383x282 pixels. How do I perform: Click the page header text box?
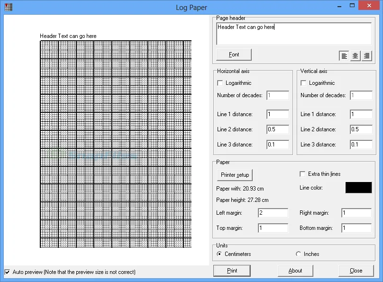point(294,34)
